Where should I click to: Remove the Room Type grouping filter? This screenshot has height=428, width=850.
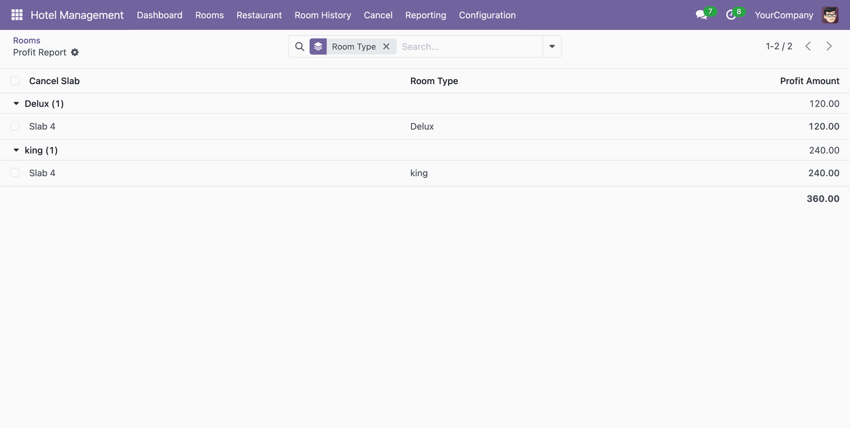[386, 46]
